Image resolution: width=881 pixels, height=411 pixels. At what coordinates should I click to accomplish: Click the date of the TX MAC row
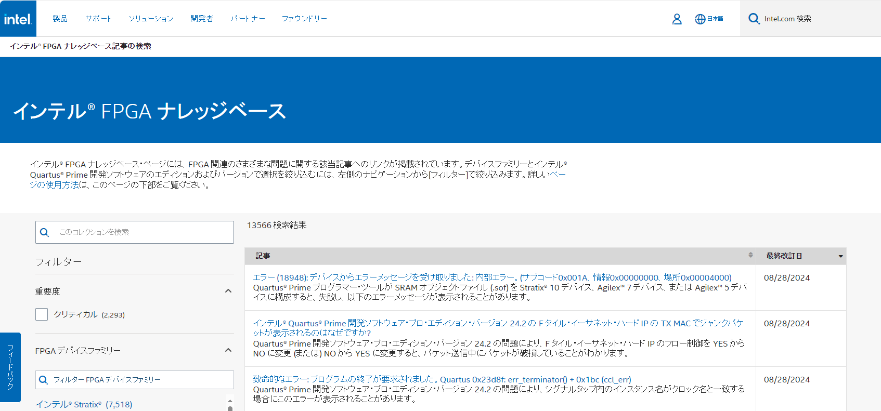[786, 323]
